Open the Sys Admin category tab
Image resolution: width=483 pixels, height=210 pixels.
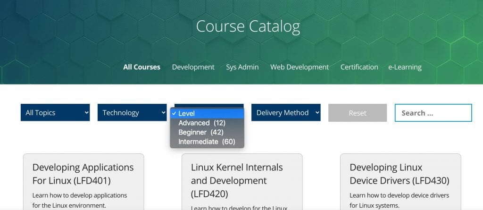click(x=242, y=67)
